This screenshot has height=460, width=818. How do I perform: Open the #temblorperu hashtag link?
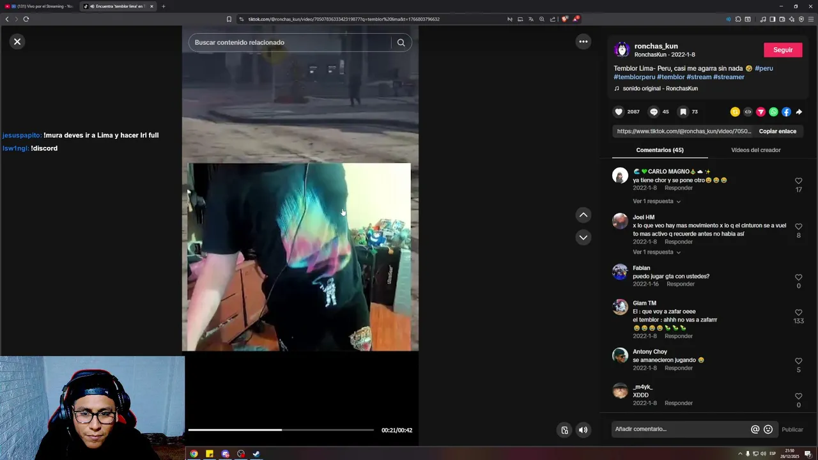point(634,77)
